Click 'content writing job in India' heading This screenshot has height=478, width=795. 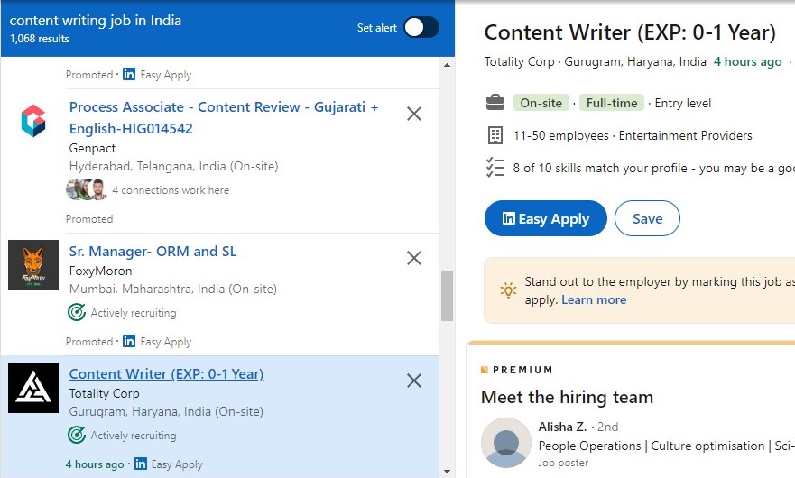[96, 20]
